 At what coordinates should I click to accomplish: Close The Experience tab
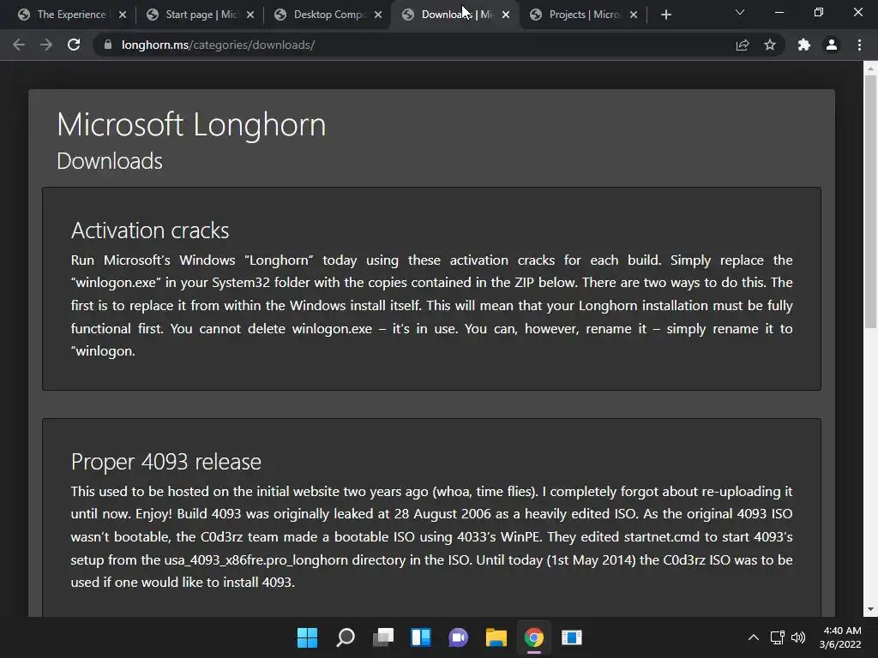point(123,15)
